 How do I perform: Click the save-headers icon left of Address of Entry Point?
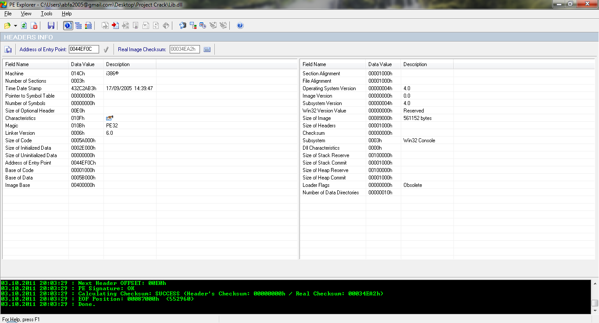click(8, 49)
